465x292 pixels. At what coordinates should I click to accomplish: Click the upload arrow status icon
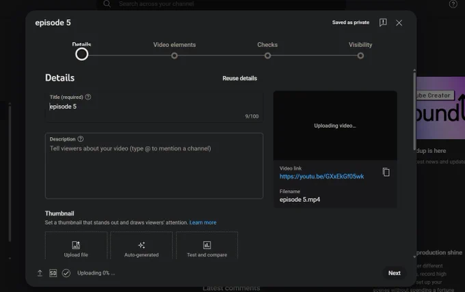pyautogui.click(x=40, y=273)
